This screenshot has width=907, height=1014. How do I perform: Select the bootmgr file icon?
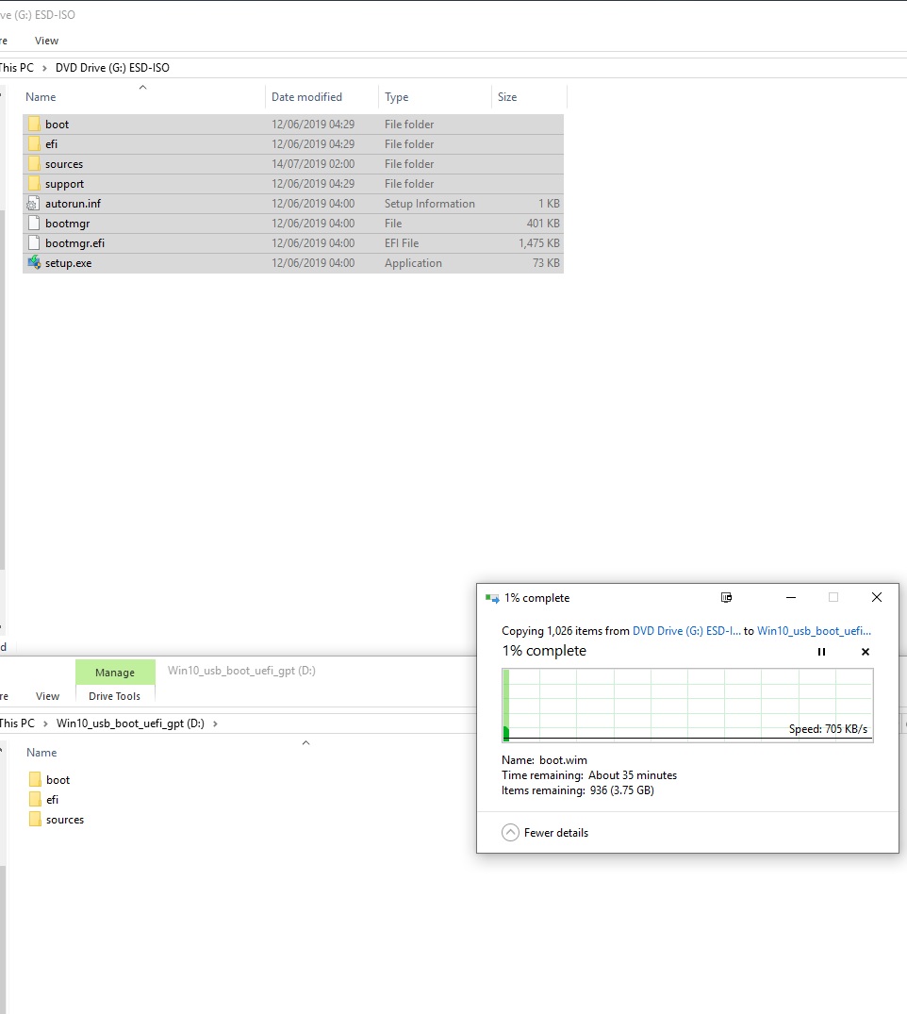pyautogui.click(x=34, y=224)
